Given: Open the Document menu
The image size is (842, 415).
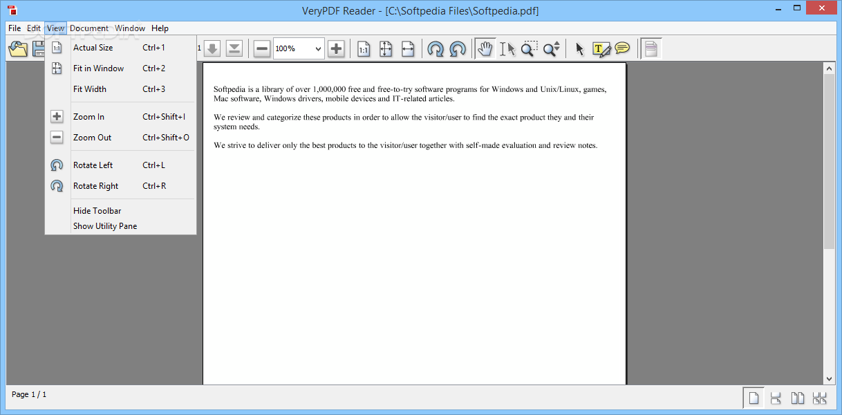Looking at the screenshot, I should (89, 28).
